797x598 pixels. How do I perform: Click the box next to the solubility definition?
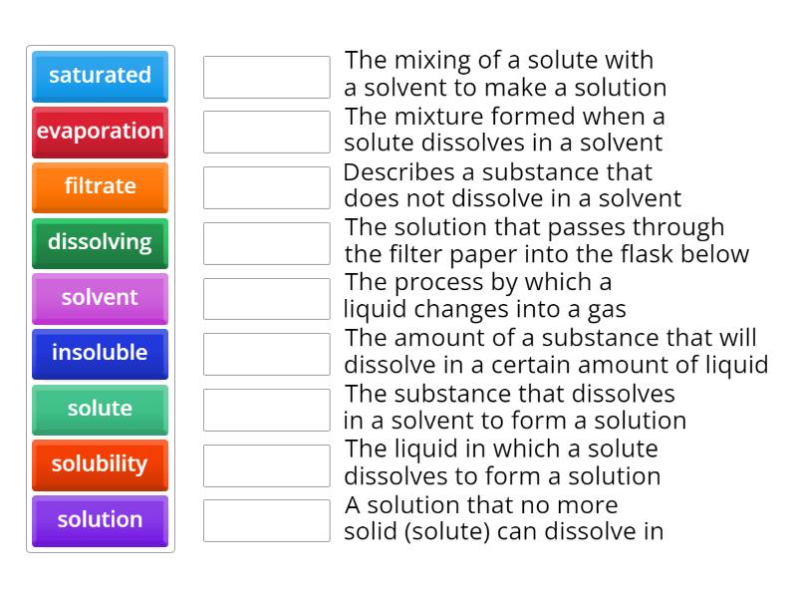click(x=265, y=352)
